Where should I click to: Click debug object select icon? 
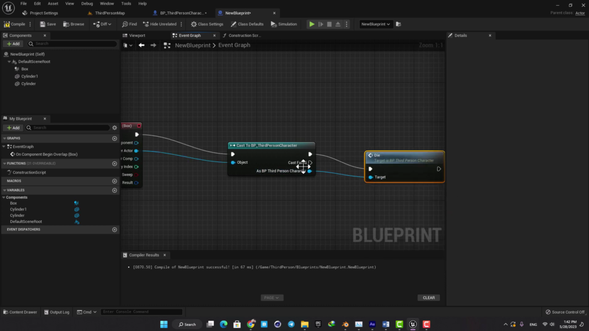click(399, 24)
